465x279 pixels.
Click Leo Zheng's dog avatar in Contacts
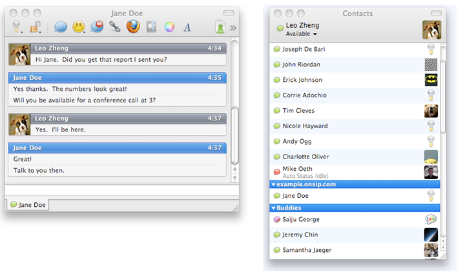431,30
